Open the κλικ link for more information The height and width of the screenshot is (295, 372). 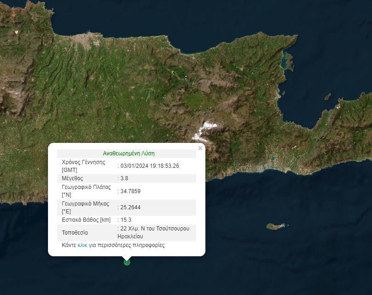pyautogui.click(x=83, y=245)
